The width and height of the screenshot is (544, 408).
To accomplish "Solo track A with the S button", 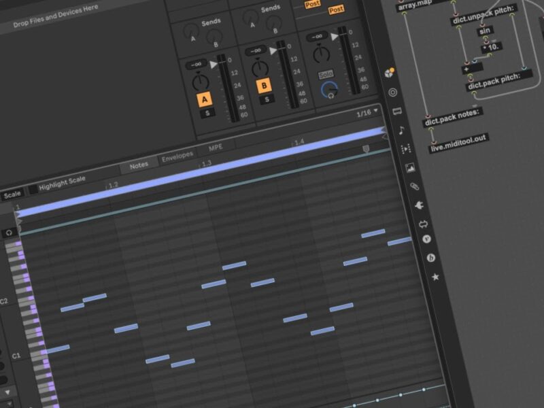I will pyautogui.click(x=207, y=114).
